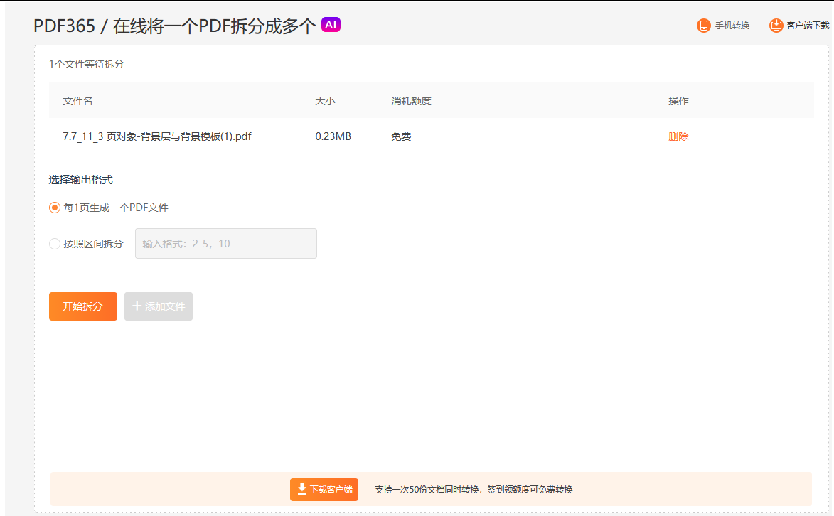834x516 pixels.
Task: Start splitting with the 开始拆分 button
Action: 83,306
